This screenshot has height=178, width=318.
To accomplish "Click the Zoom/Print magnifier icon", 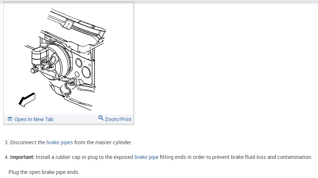I will coord(101,118).
